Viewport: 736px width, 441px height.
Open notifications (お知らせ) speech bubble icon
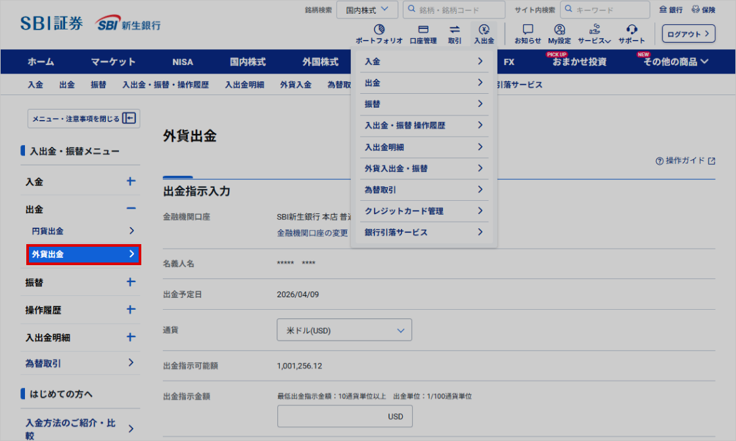coord(528,30)
